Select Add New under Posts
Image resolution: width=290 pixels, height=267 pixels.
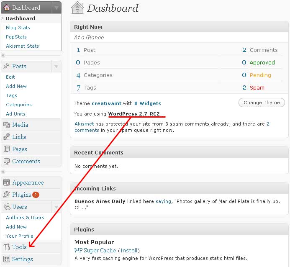(x=16, y=86)
